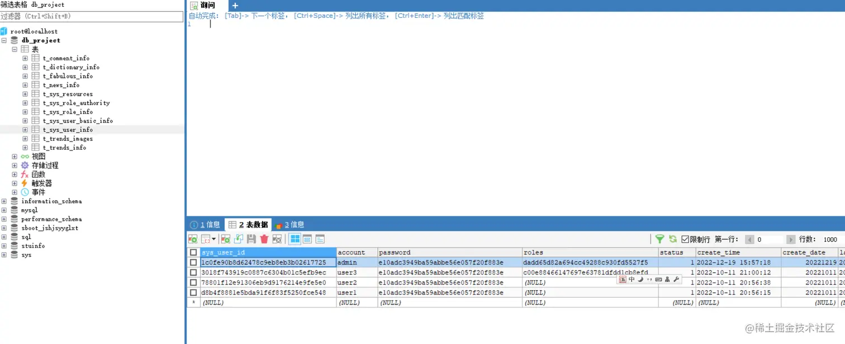This screenshot has width=845, height=344.
Task: Click the db_project database cylinder icon
Action: coord(15,40)
